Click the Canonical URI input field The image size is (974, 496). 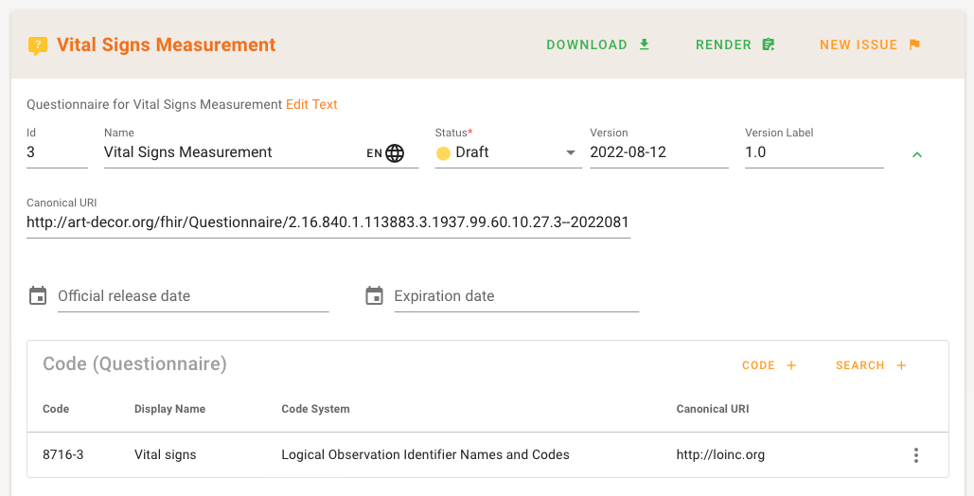[328, 222]
